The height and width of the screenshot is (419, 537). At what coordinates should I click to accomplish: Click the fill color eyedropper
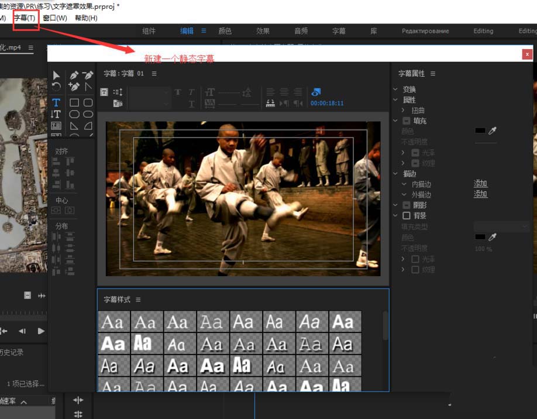pyautogui.click(x=493, y=130)
